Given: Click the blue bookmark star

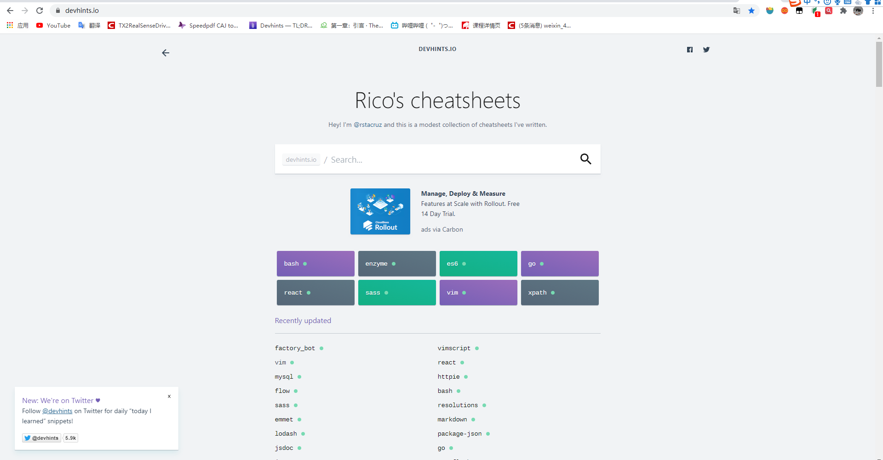Looking at the screenshot, I should (751, 11).
